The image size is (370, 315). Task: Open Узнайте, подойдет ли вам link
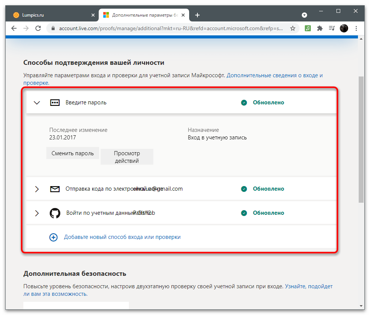tap(309, 286)
